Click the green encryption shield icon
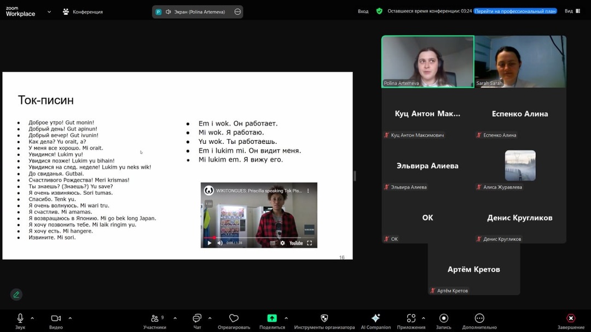The width and height of the screenshot is (591, 332). coord(379,11)
